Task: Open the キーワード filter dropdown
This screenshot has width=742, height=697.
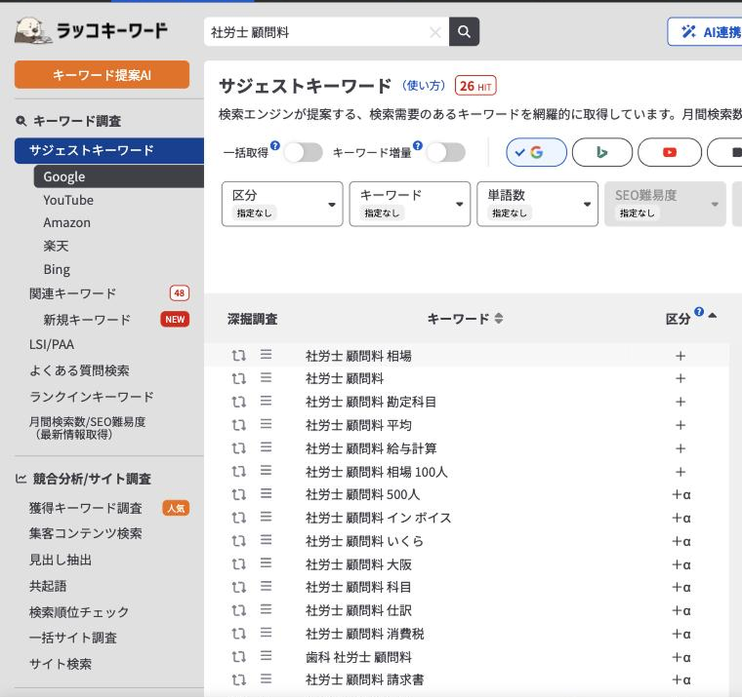Action: coord(409,204)
